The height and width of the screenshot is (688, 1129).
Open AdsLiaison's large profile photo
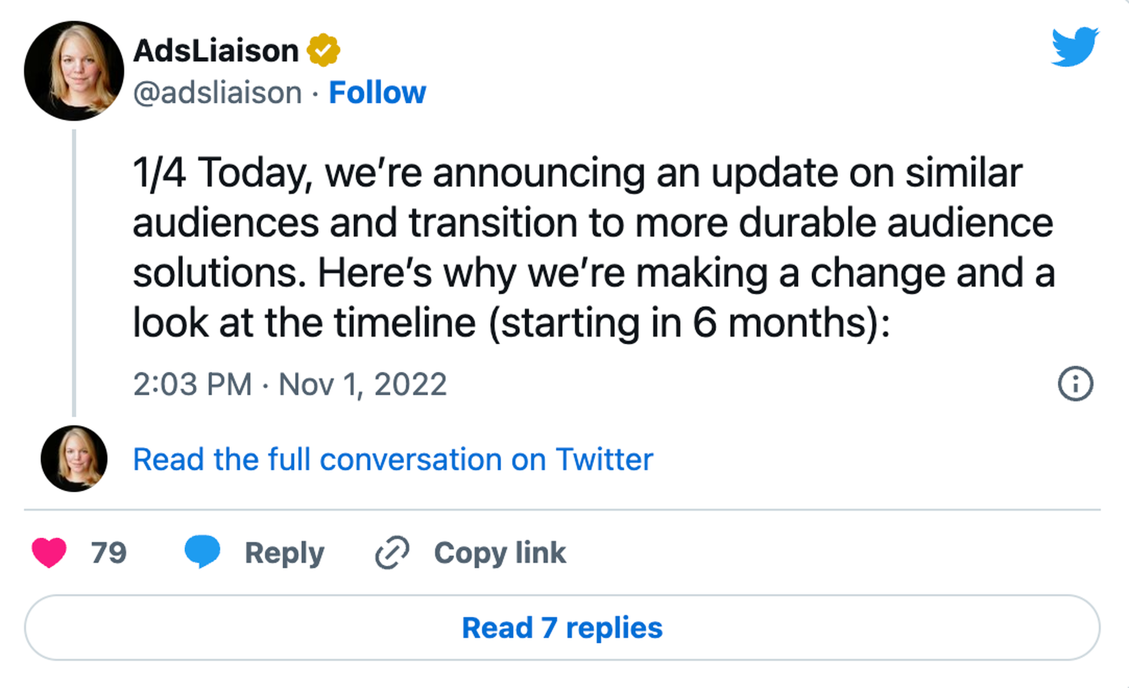coord(74,71)
